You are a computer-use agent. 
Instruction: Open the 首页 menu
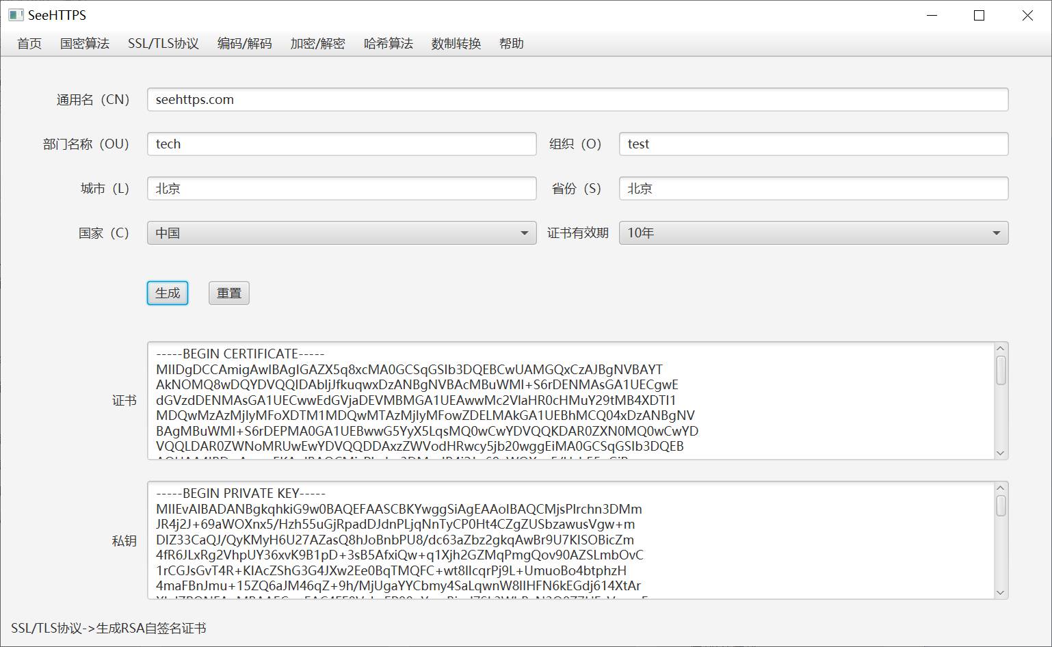[29, 44]
